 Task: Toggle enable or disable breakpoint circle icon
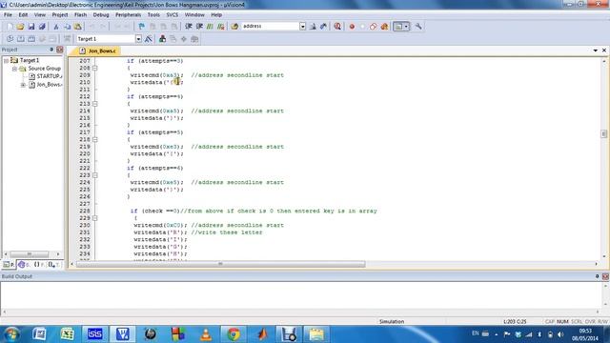click(362, 27)
